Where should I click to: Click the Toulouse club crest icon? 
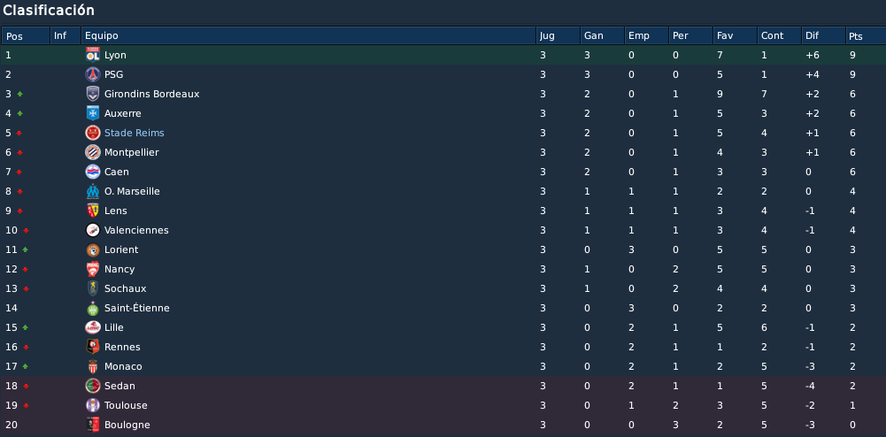point(93,405)
